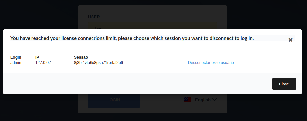Click the admin login value in the row
The image size is (307, 121).
(x=16, y=63)
